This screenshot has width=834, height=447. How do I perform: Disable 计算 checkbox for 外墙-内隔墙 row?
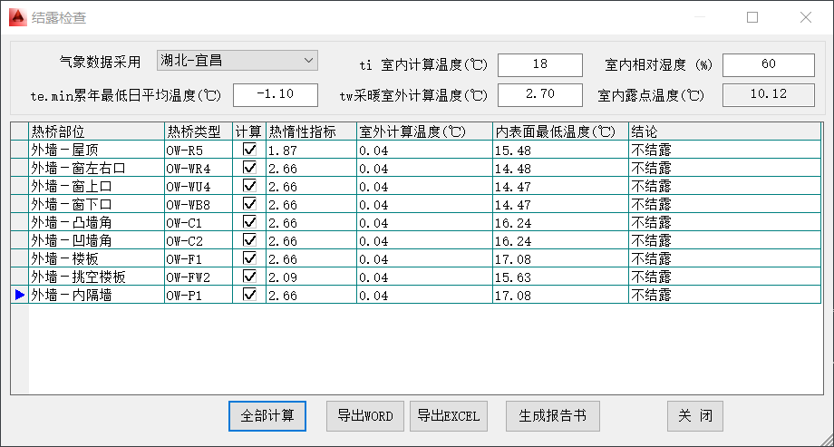coord(249,295)
